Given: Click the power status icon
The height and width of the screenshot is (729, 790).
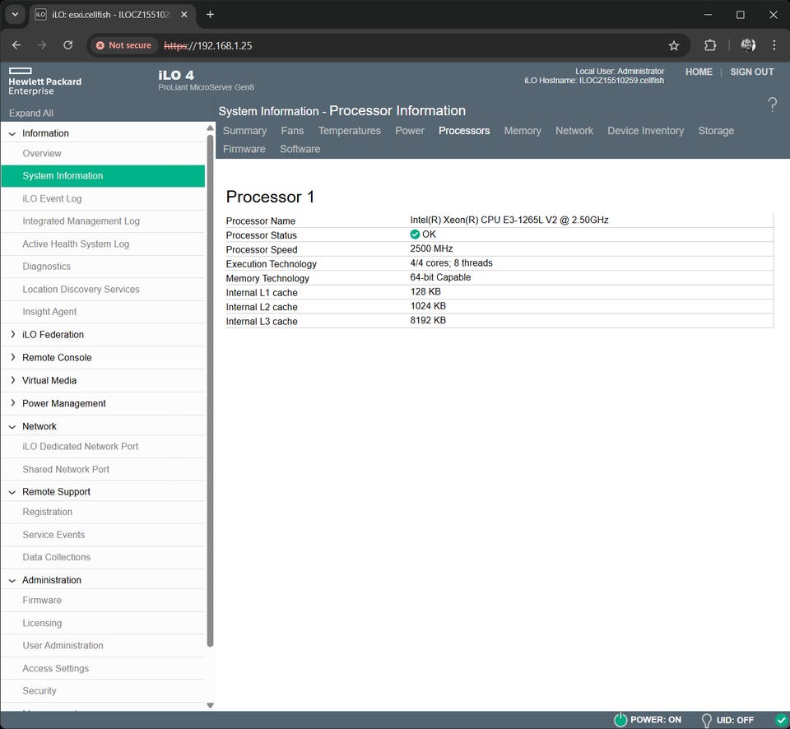Looking at the screenshot, I should point(620,720).
